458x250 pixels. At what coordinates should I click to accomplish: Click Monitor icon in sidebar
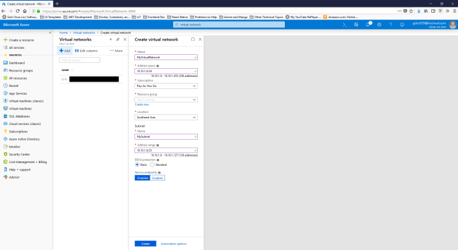click(5, 146)
